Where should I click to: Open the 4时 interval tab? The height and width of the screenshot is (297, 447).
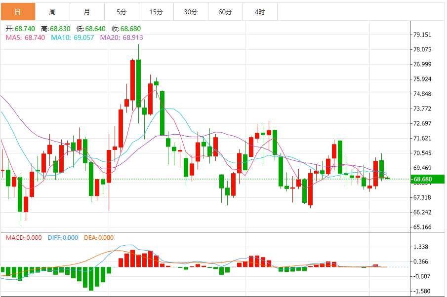point(260,12)
